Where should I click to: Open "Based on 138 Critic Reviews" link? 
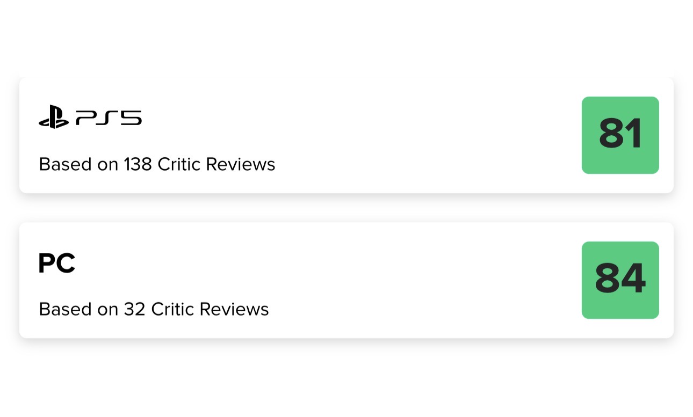[x=157, y=164]
